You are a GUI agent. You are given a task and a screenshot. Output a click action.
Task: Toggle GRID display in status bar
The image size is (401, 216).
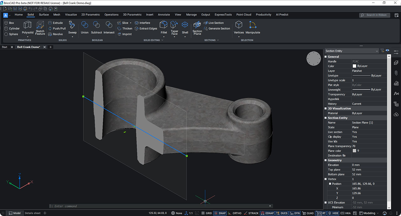click(x=206, y=213)
